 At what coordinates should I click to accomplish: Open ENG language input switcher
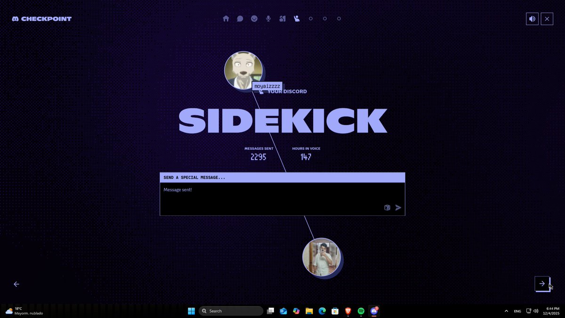(x=517, y=311)
